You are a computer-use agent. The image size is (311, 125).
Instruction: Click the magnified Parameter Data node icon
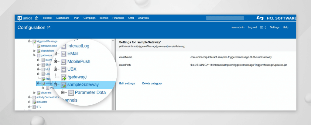(71, 92)
